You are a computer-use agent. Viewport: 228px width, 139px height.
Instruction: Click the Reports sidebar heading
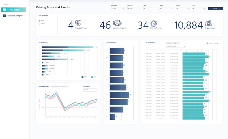(5, 4)
